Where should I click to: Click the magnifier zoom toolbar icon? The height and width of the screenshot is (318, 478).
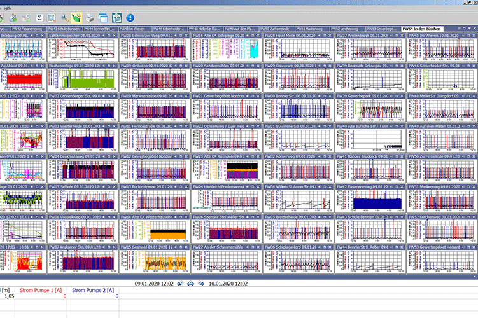tap(52, 17)
